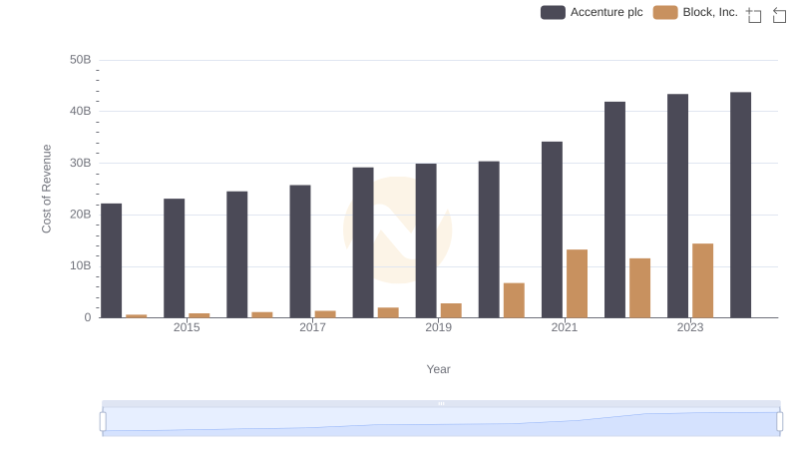This screenshot has width=798, height=460.
Task: Click the 2014 Accenture plc bar
Action: [112, 260]
